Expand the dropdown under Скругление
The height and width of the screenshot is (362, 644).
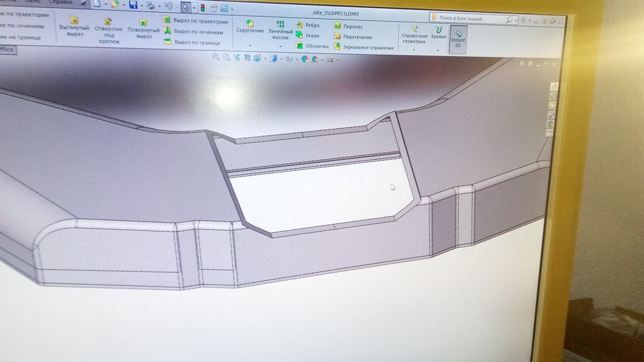pyautogui.click(x=250, y=46)
